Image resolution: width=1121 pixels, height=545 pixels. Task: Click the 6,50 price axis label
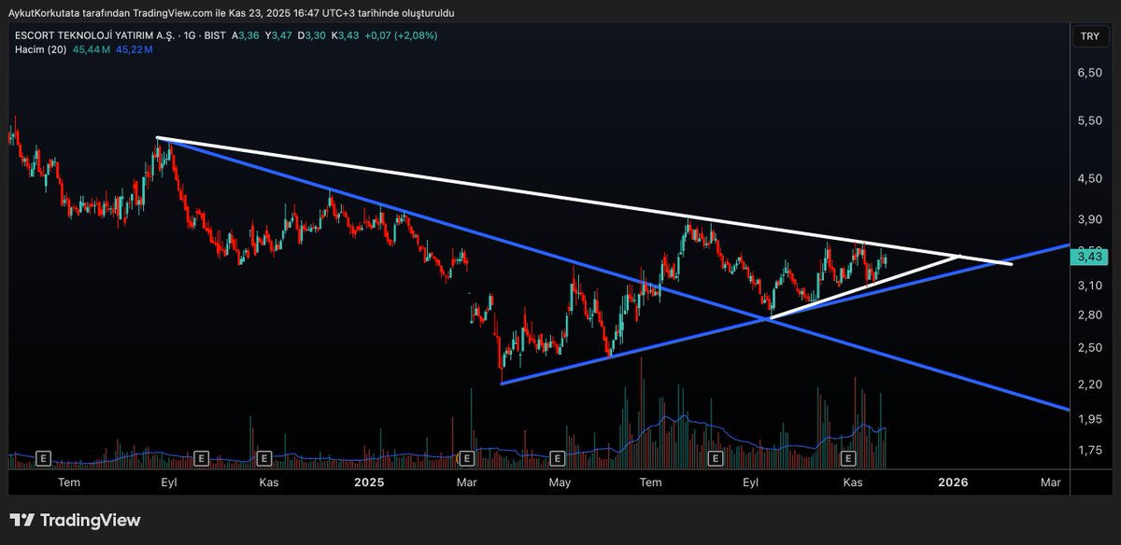(x=1089, y=72)
